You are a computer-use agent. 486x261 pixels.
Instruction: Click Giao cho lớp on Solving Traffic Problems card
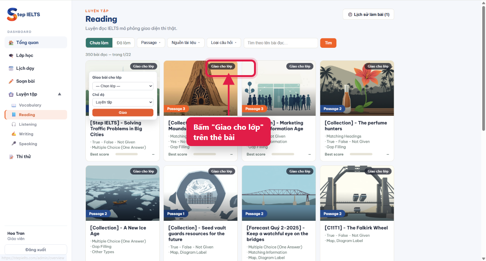point(144,66)
